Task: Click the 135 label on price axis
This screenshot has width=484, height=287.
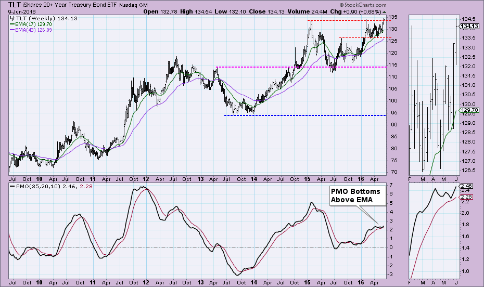Action: [392, 17]
